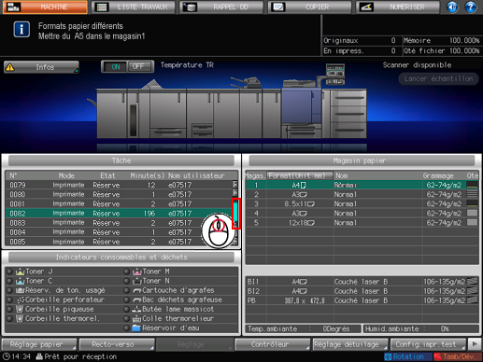The height and width of the screenshot is (362, 483).
Task: Click Réserv. de ton. usagé icon
Action: pos(20,290)
